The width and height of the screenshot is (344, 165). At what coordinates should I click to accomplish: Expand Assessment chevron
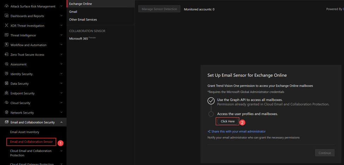point(61,64)
